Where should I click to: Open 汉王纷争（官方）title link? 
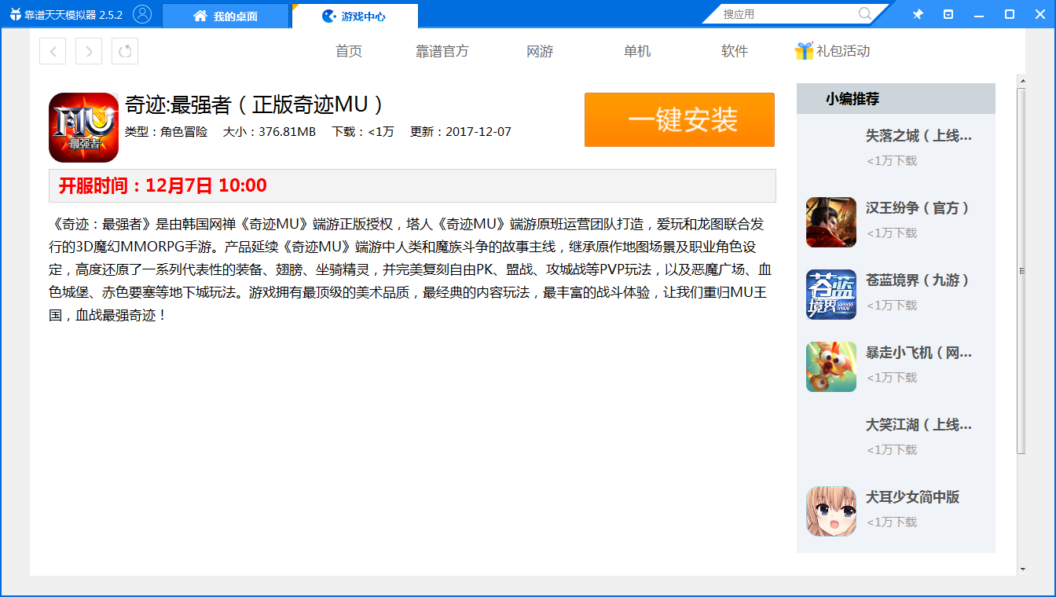[918, 208]
